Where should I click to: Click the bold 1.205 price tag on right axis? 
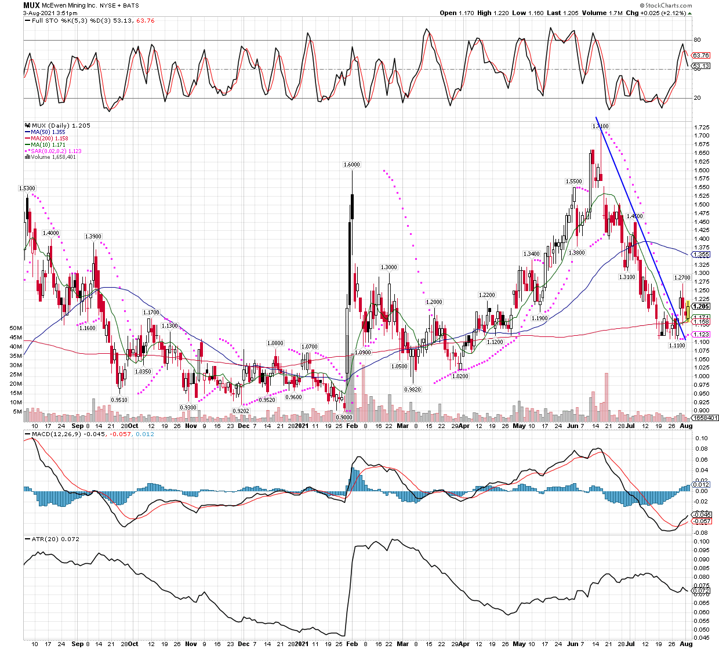[x=702, y=306]
